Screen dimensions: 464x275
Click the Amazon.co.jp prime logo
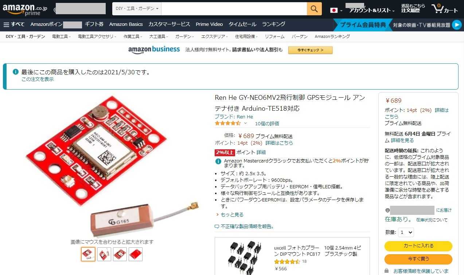(x=25, y=9)
